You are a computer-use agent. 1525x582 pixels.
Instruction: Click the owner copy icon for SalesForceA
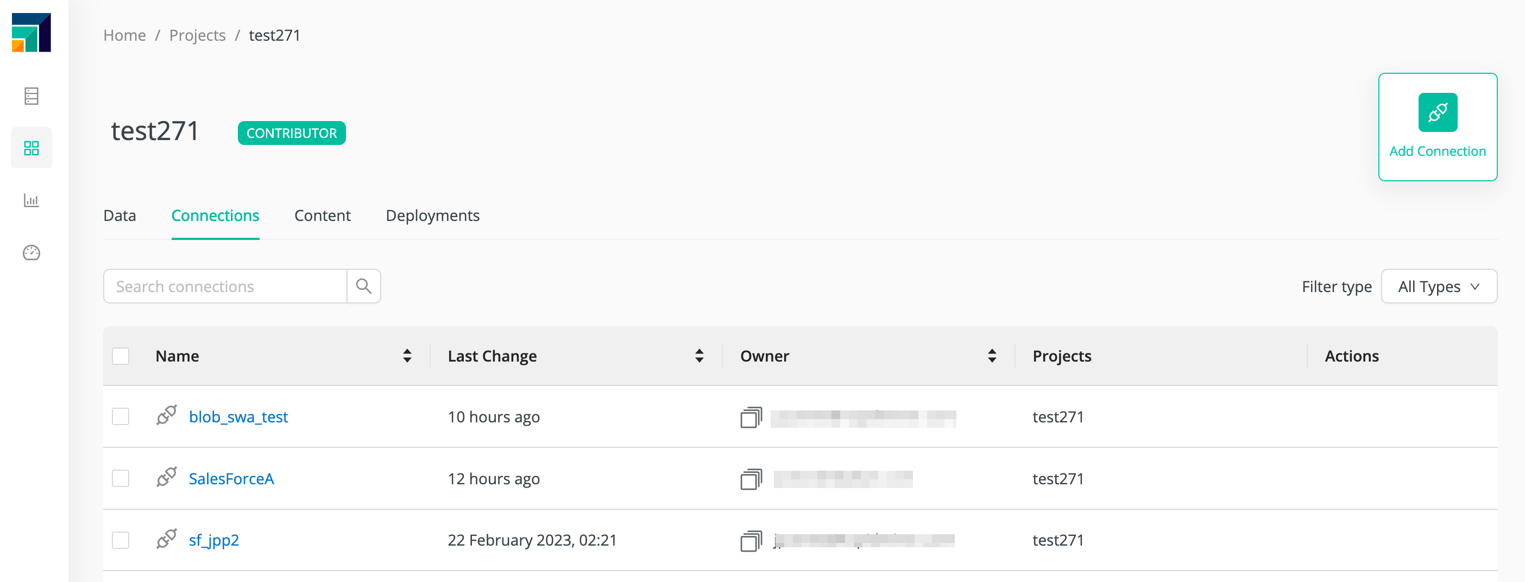[x=751, y=478]
